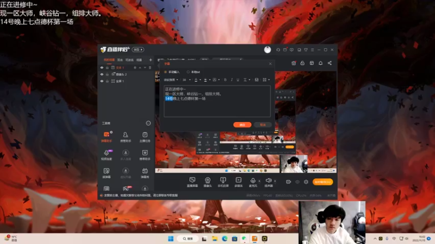
Task: Delete the 文本 1 source
Action: 150,67
